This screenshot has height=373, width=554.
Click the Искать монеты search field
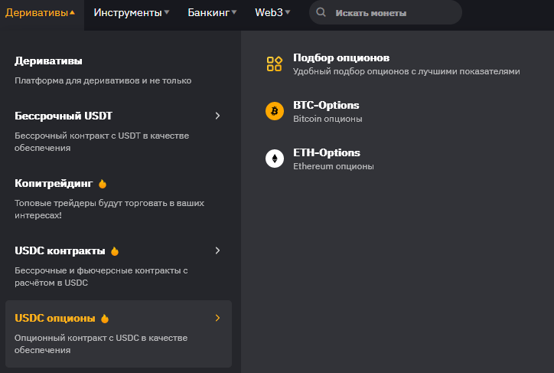[x=390, y=13]
